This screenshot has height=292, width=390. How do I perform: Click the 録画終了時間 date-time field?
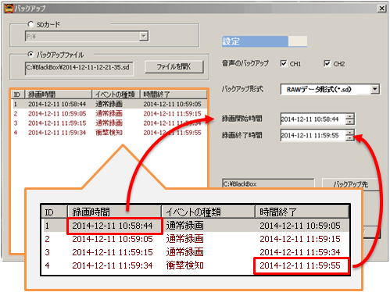[x=313, y=135]
